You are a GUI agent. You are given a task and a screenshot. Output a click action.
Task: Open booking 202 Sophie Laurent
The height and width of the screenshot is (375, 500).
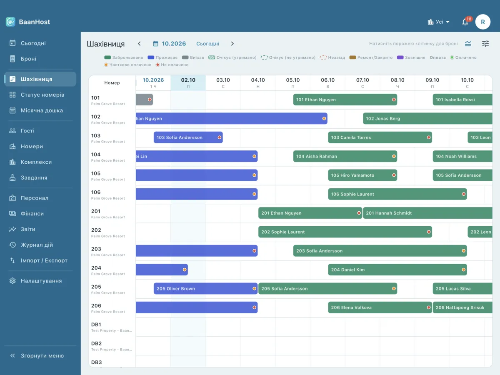tap(345, 232)
